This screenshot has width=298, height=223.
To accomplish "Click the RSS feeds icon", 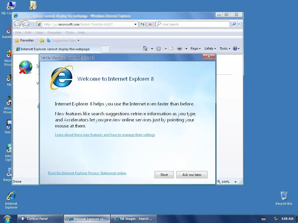I will pyautogui.click(x=159, y=49).
